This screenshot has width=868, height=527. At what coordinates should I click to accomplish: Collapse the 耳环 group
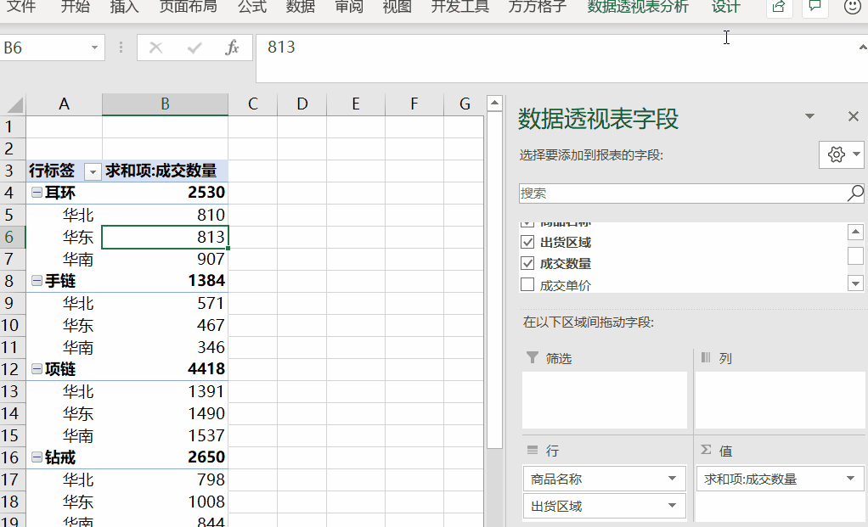tap(37, 193)
